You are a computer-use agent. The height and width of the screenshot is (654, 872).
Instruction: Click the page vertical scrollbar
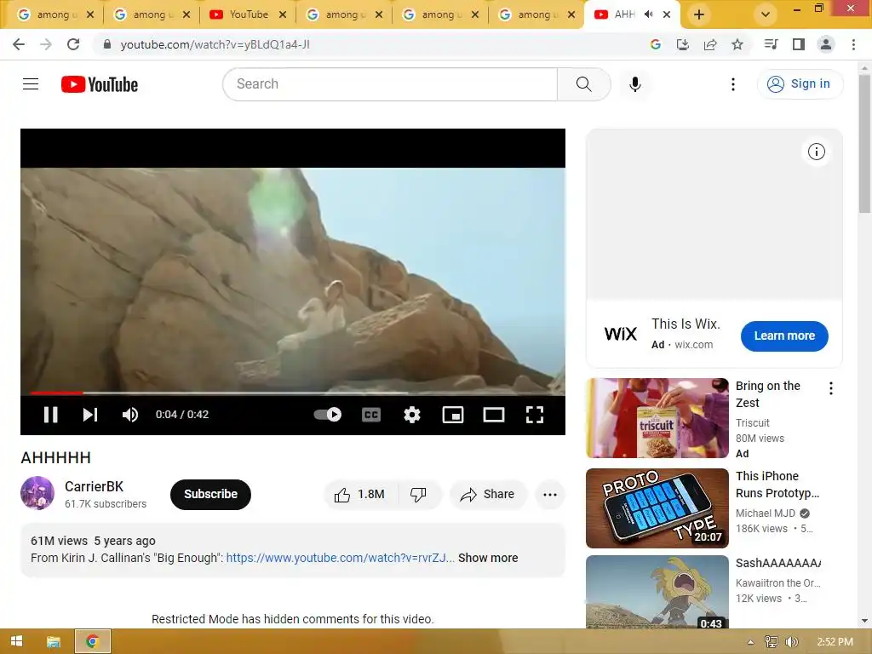pyautogui.click(x=864, y=142)
